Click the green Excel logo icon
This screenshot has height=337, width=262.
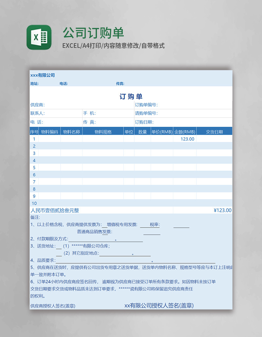(x=37, y=36)
